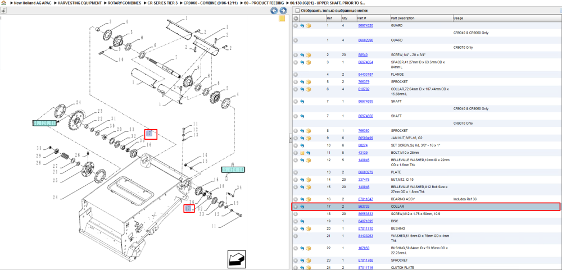Click plus icon for PLATE 86603279
The width and height of the screenshot is (562, 270).
coord(296,172)
